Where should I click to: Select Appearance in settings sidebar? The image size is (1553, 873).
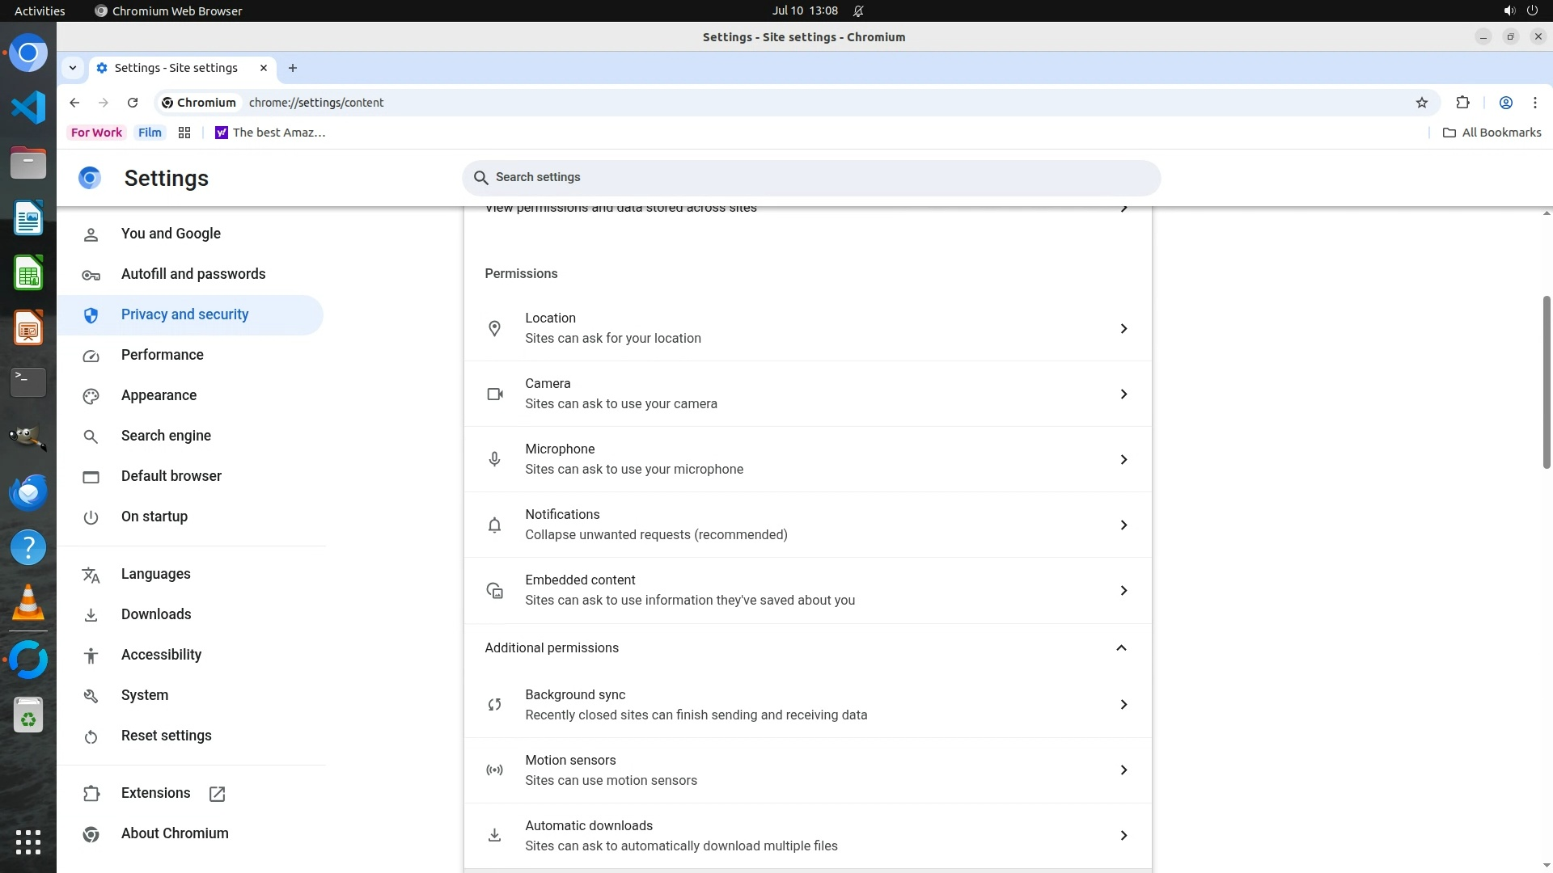(159, 395)
